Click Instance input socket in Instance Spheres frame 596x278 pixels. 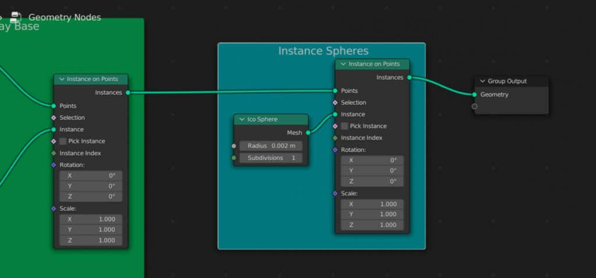coord(335,115)
